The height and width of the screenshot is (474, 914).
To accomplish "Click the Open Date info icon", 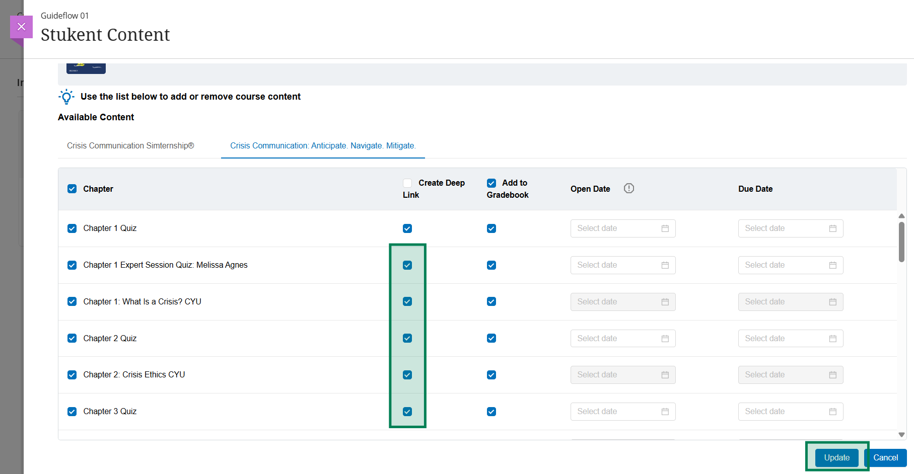I will click(x=628, y=189).
